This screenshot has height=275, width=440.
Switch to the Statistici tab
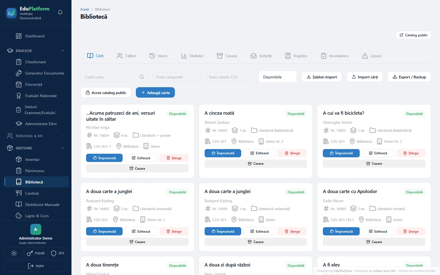[193, 56]
